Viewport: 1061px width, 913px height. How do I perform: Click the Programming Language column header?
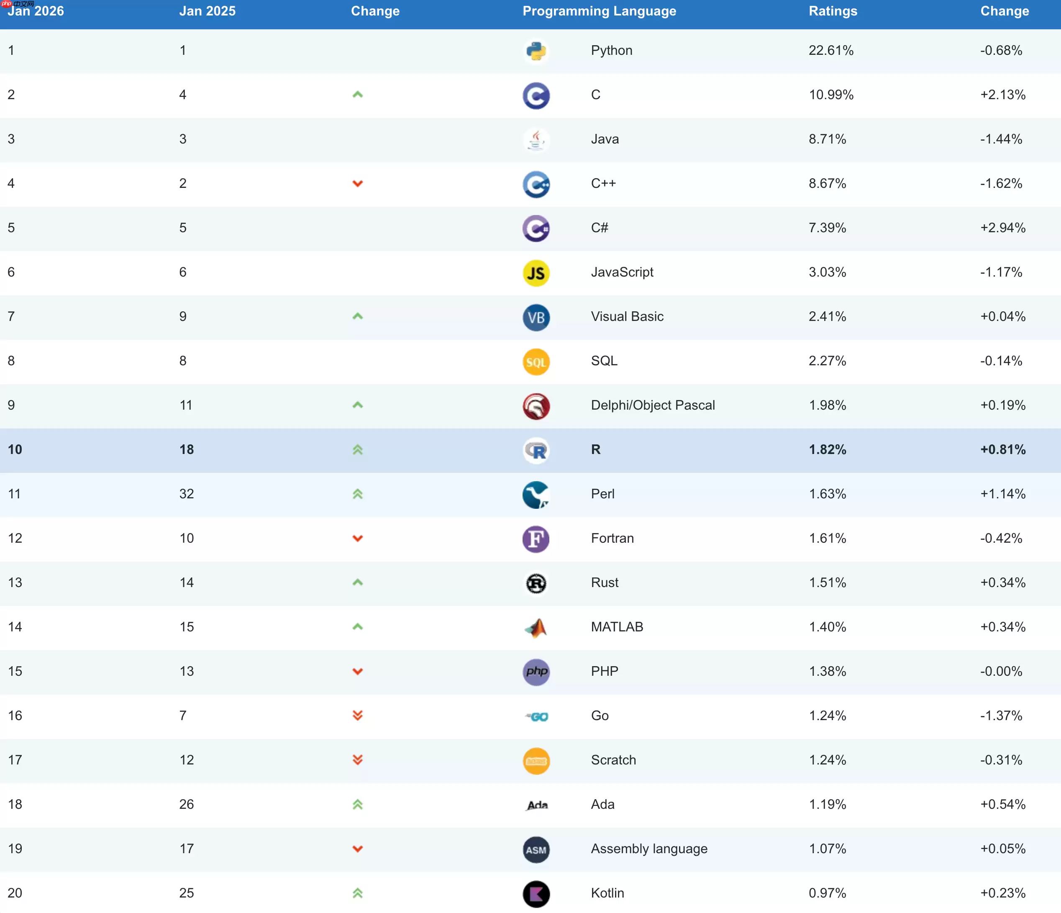tap(599, 11)
